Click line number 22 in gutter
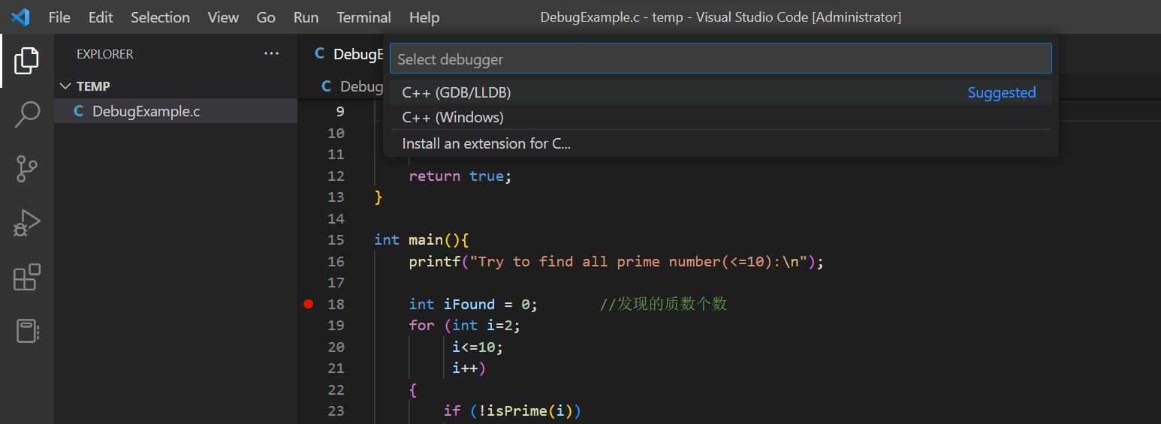Screen dimensions: 1161x424 [x=336, y=389]
